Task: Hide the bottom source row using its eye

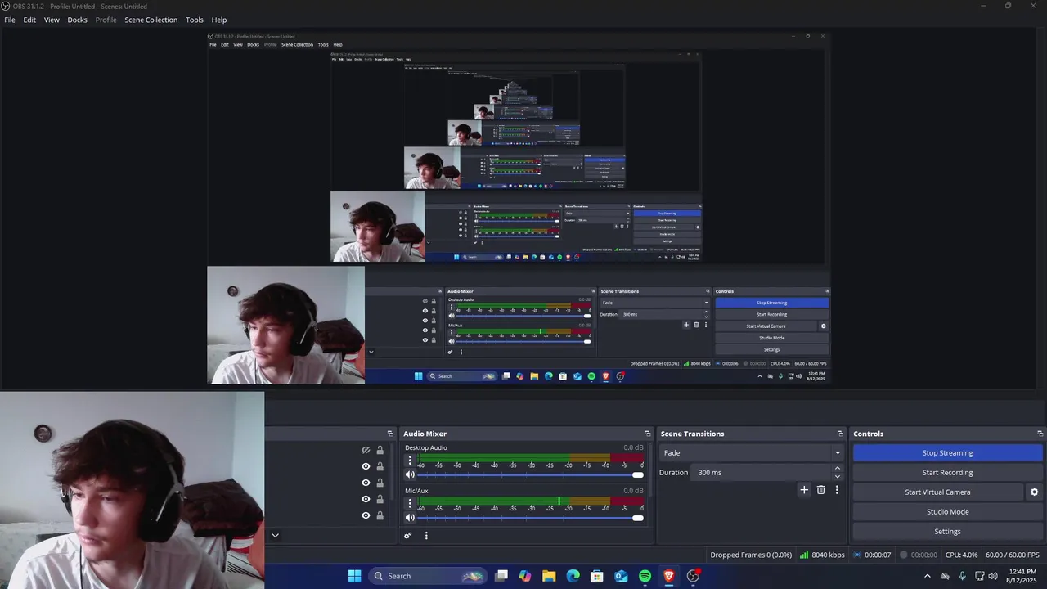Action: tap(366, 515)
